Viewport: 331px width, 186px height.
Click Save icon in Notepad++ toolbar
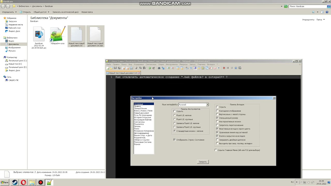tap(115, 68)
